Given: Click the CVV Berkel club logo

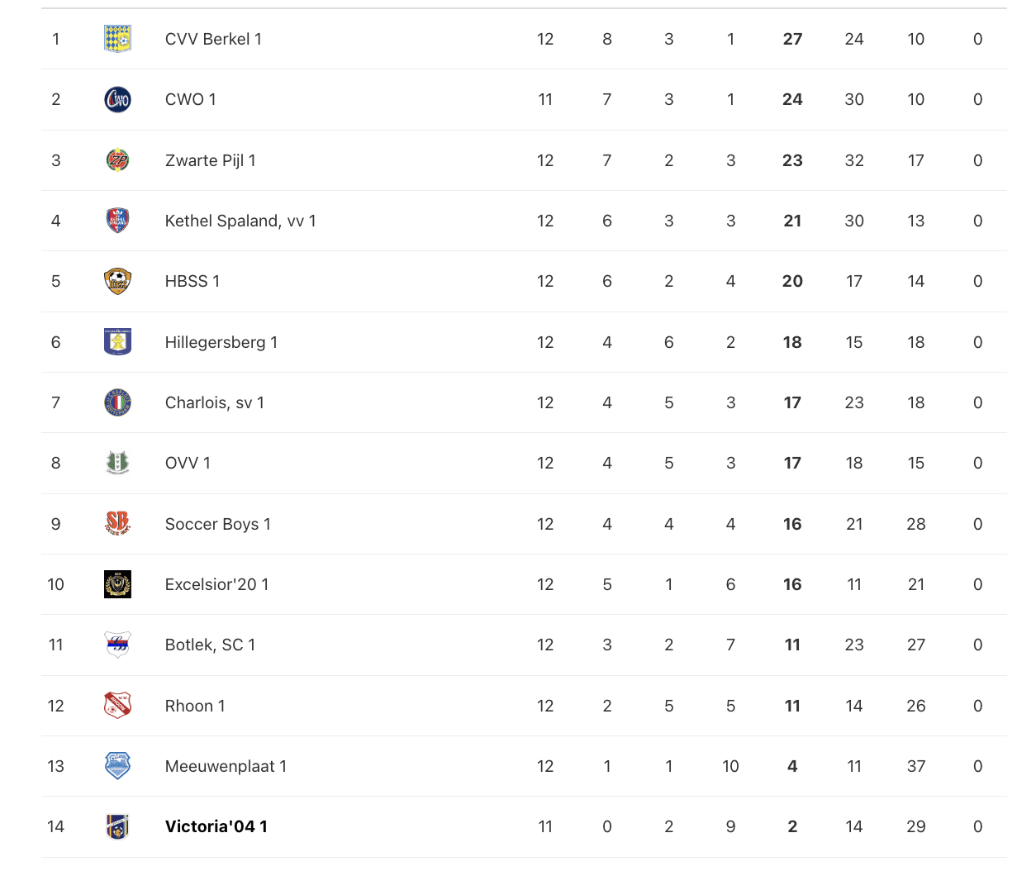Looking at the screenshot, I should click(x=117, y=39).
